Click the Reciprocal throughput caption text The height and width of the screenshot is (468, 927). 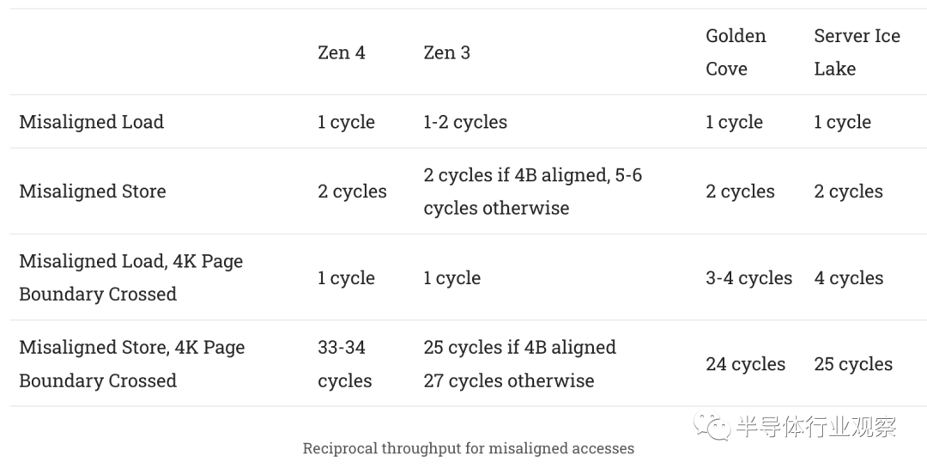coord(468,448)
